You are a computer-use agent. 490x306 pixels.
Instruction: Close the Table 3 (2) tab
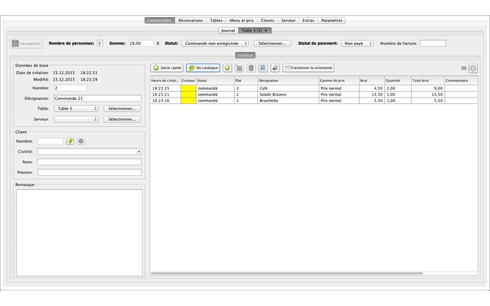coord(266,31)
